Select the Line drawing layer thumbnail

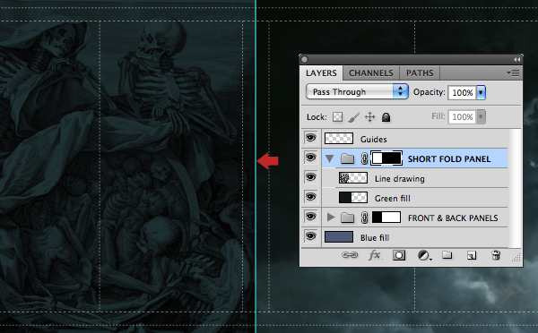353,178
